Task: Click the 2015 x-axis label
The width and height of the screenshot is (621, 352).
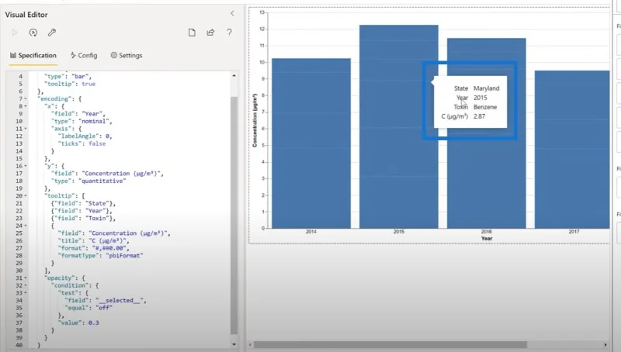Action: click(399, 232)
